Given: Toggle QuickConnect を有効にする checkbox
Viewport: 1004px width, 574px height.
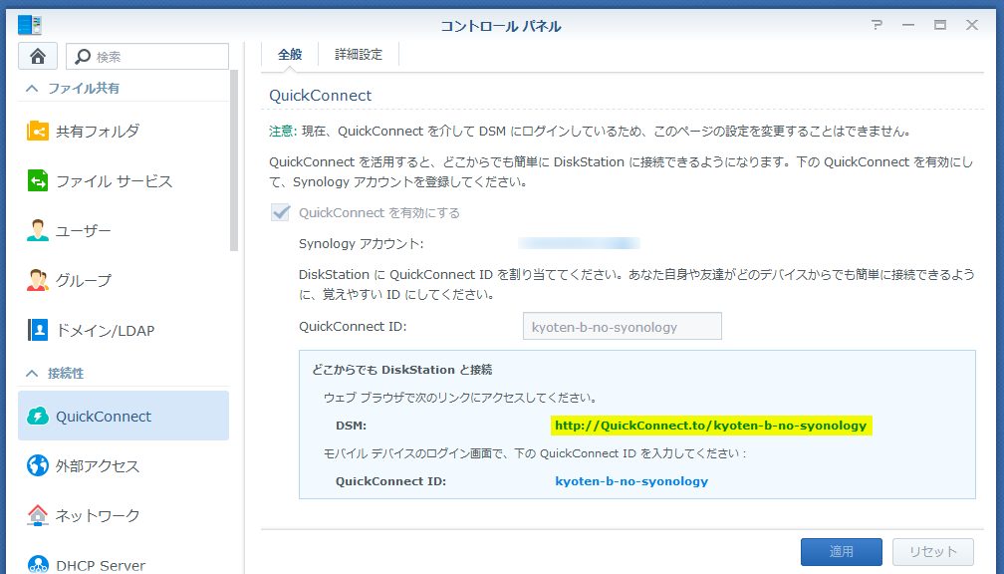Looking at the screenshot, I should 281,212.
